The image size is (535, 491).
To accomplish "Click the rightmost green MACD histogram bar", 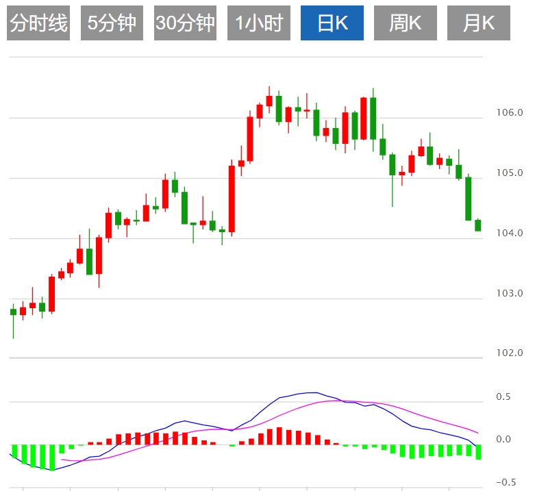I will [478, 452].
